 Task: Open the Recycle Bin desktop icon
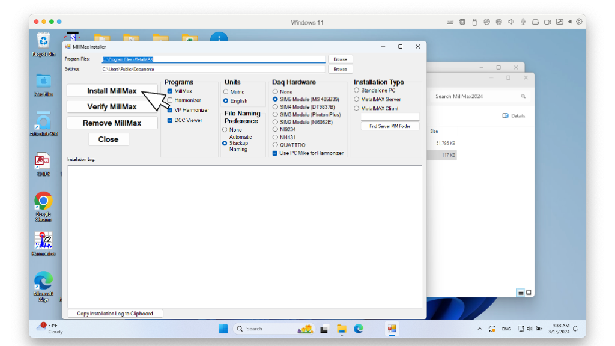pos(43,44)
